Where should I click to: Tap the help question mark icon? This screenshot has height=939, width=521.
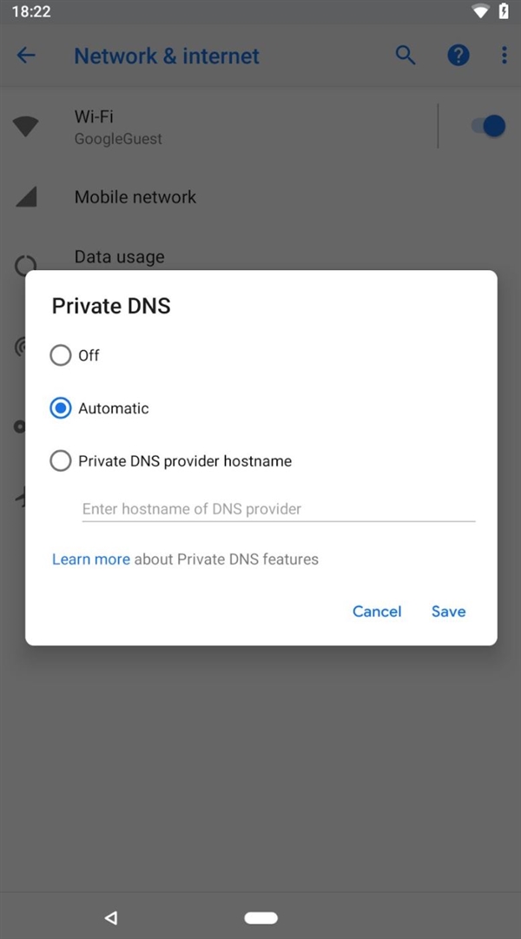458,56
